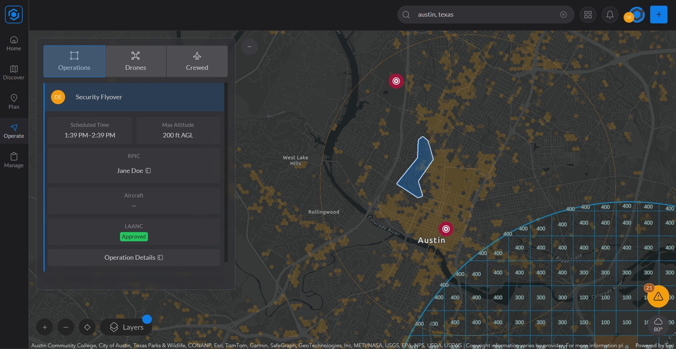Click the blue plus create button
Viewport: 676px width, 349px height.
click(658, 15)
